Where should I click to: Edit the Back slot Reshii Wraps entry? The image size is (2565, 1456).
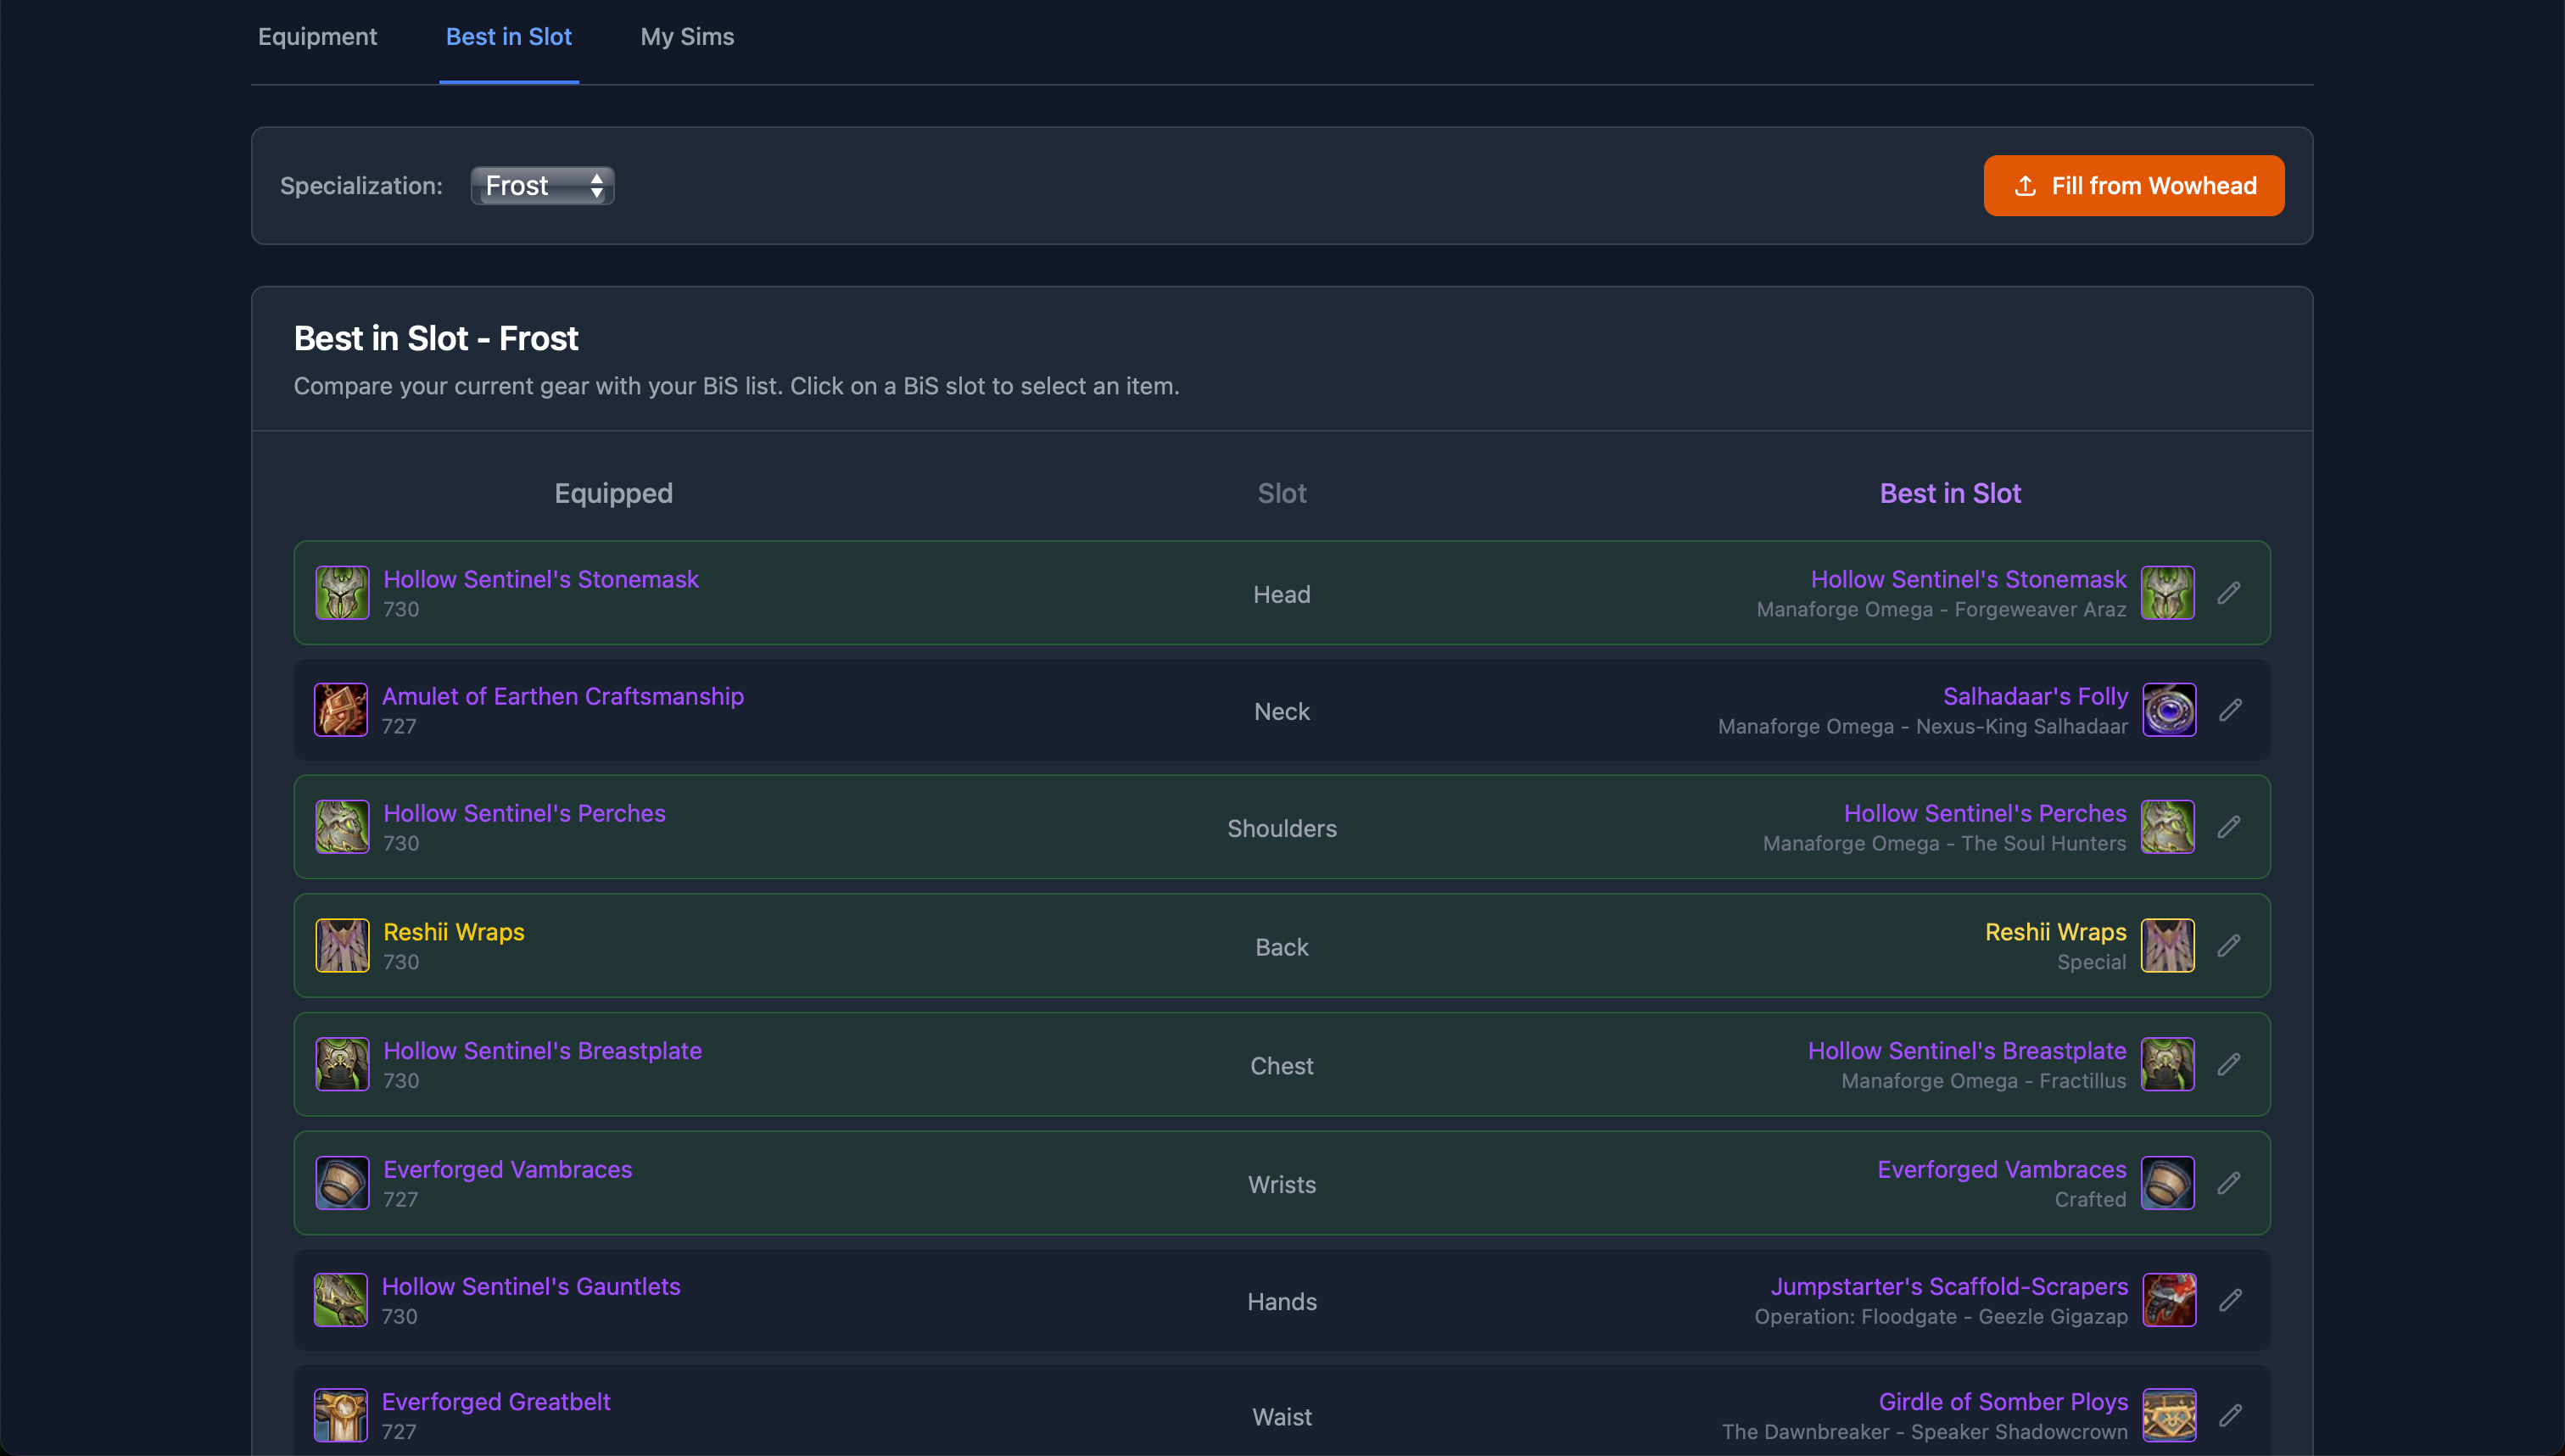click(x=2228, y=946)
